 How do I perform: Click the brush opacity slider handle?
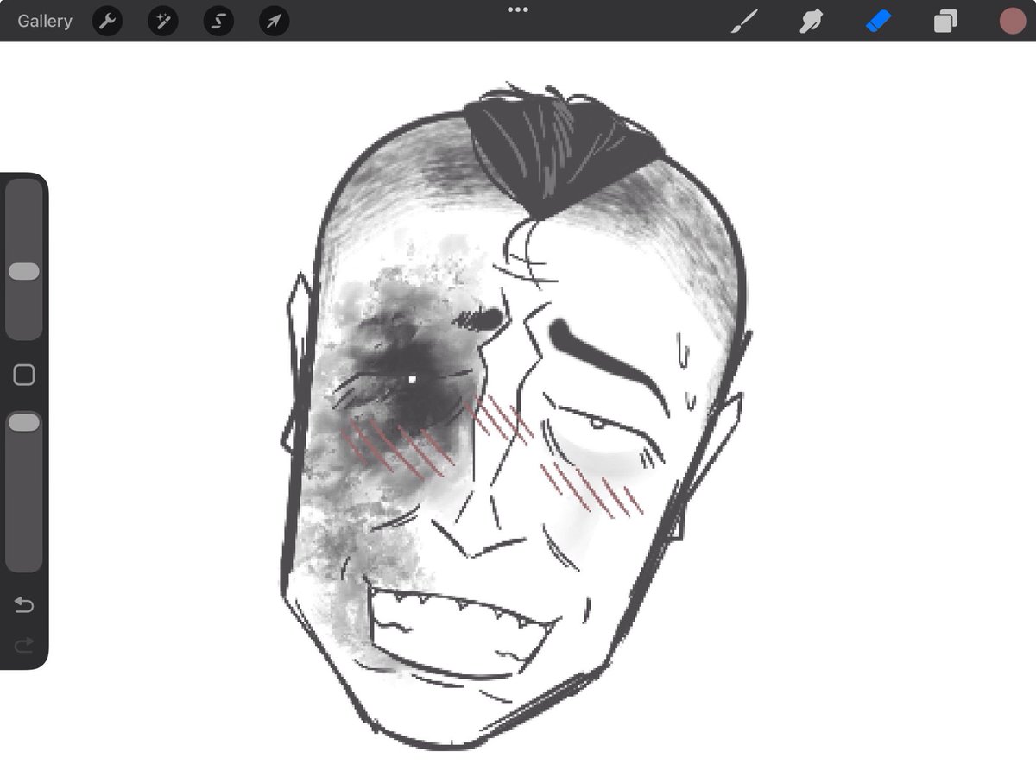[24, 423]
